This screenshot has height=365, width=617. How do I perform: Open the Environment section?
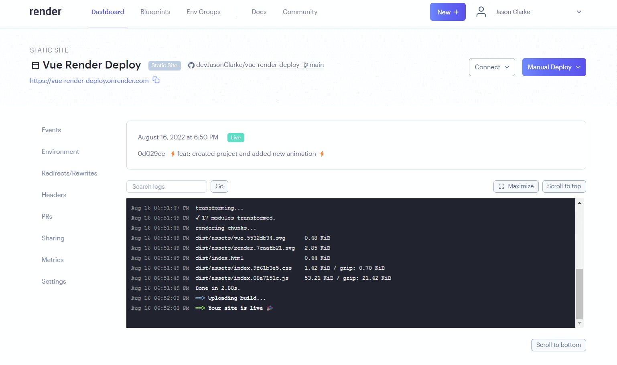coord(60,152)
